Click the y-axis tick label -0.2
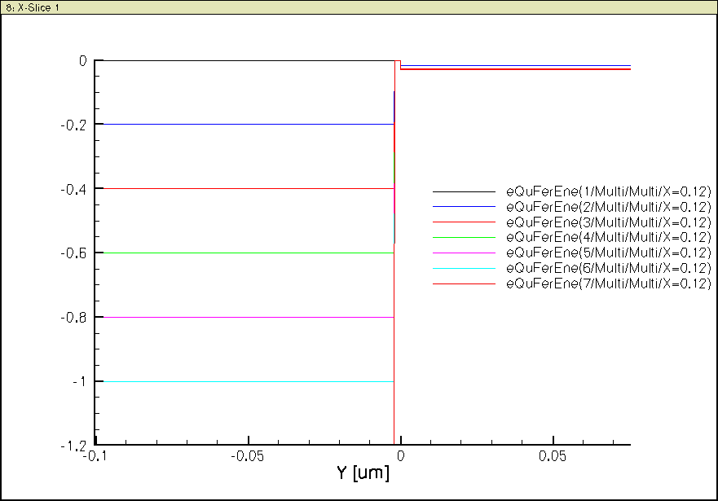This screenshot has height=501, width=718. pyautogui.click(x=73, y=125)
